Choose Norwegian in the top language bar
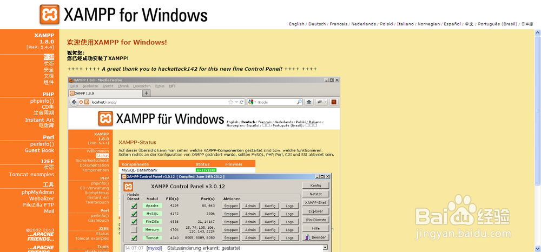This screenshot has width=541, height=252. tap(429, 24)
